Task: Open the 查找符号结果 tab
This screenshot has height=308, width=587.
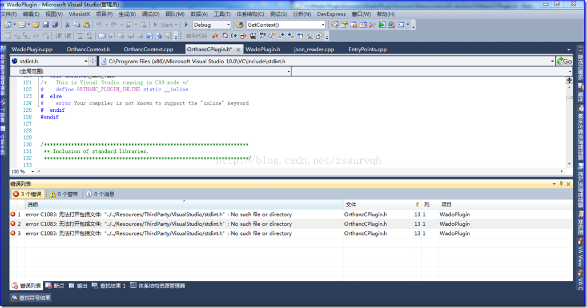Action: point(31,298)
